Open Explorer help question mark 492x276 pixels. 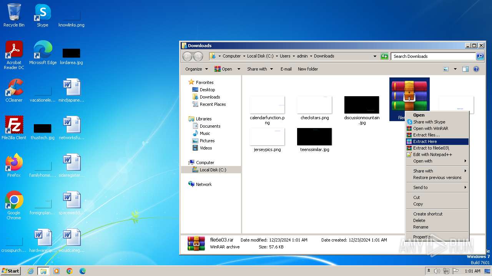tap(476, 69)
